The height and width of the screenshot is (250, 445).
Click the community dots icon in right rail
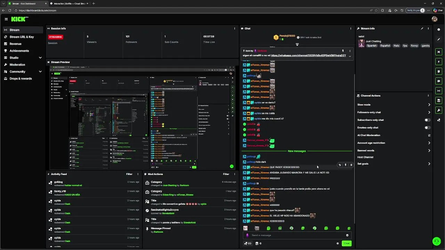[439, 120]
